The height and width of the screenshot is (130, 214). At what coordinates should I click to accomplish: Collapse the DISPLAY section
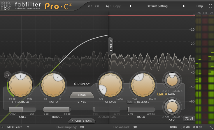pyautogui.click(x=82, y=84)
